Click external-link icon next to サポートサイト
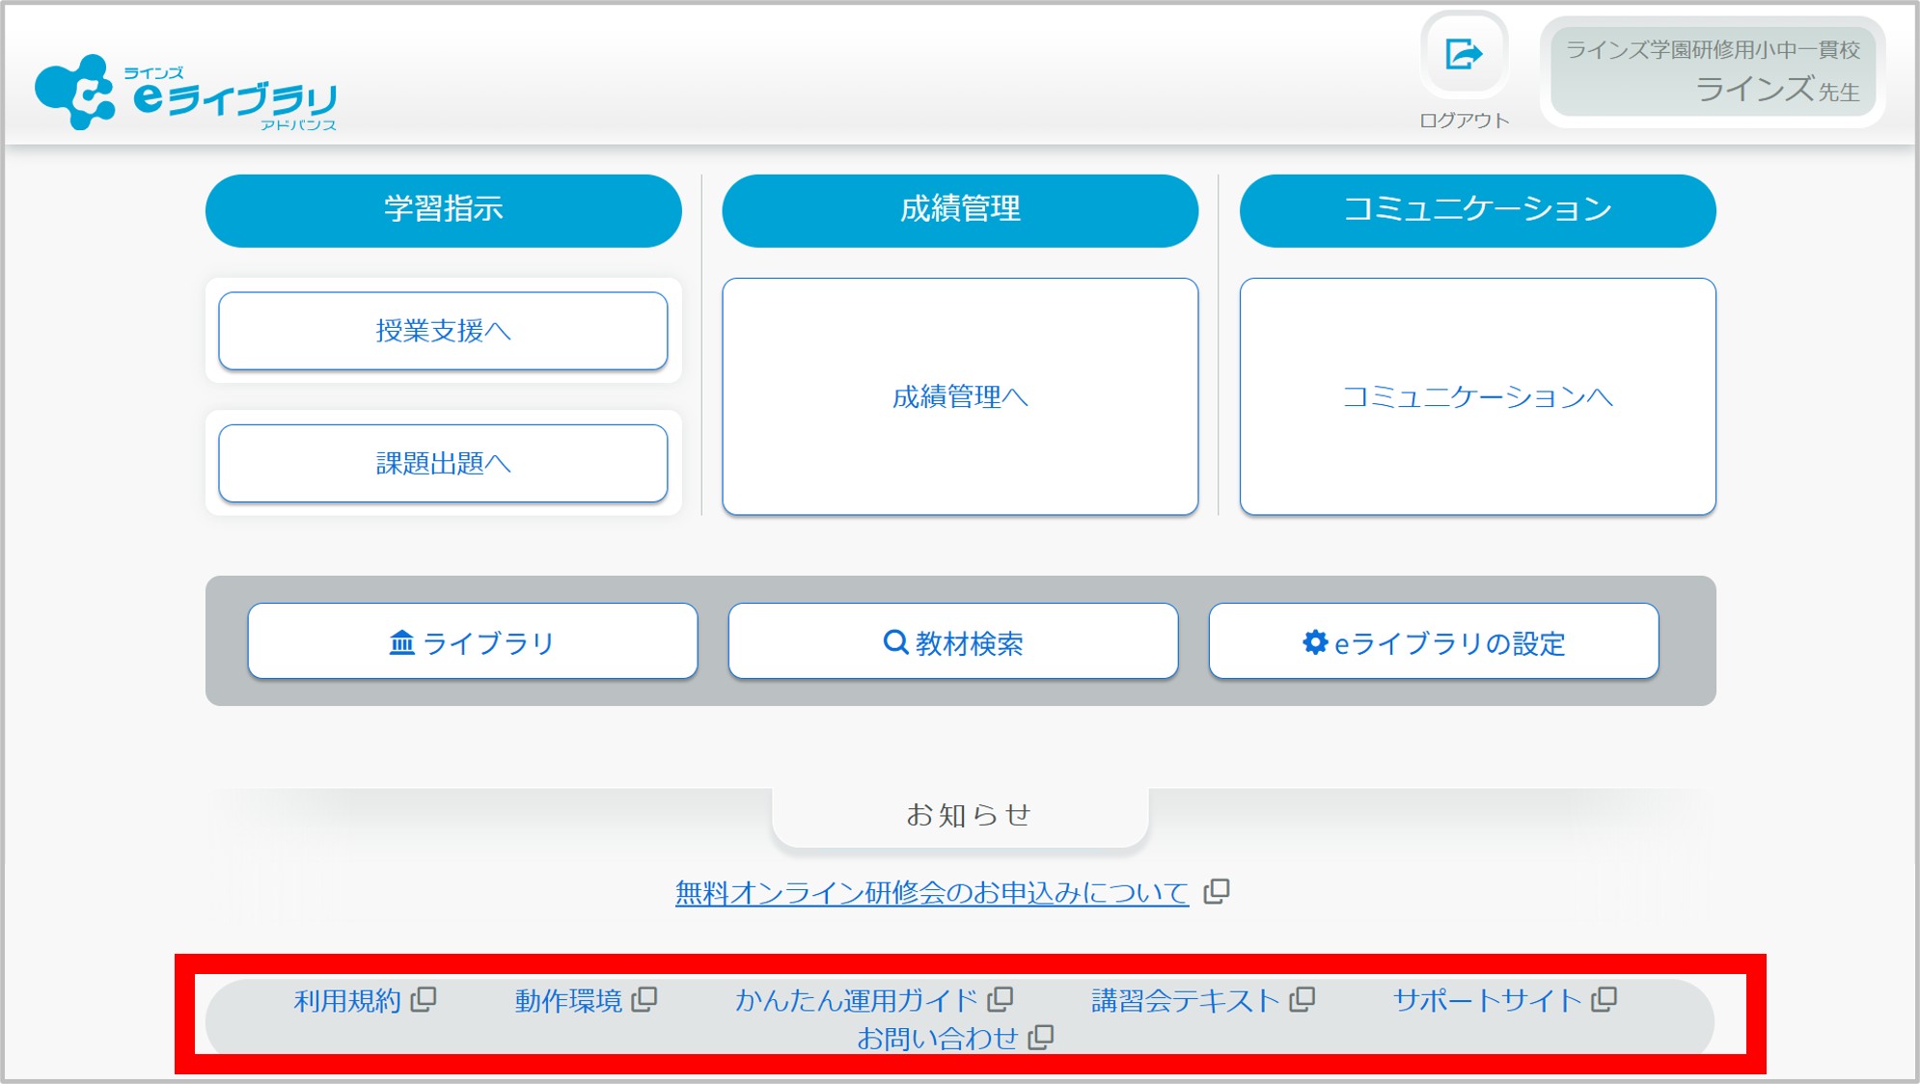Image resolution: width=1920 pixels, height=1084 pixels. (1605, 999)
